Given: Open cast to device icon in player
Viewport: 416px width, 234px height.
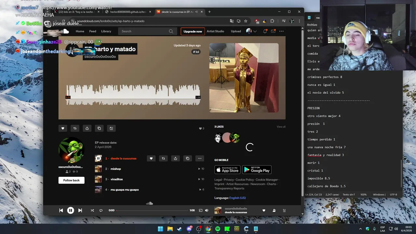Looking at the screenshot, I should coord(201,210).
